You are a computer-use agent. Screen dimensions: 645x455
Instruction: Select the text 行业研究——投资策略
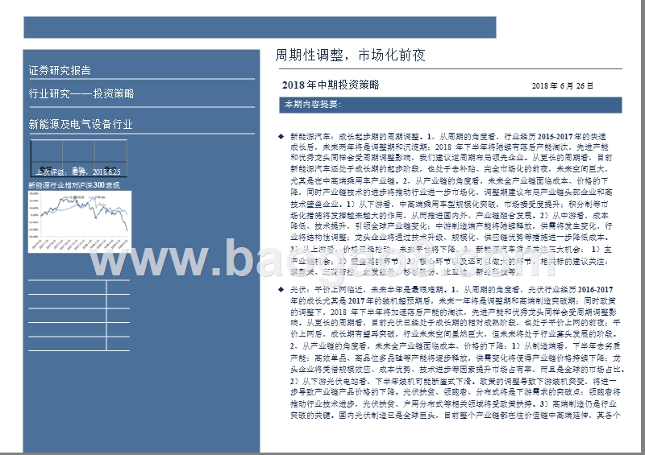point(81,93)
